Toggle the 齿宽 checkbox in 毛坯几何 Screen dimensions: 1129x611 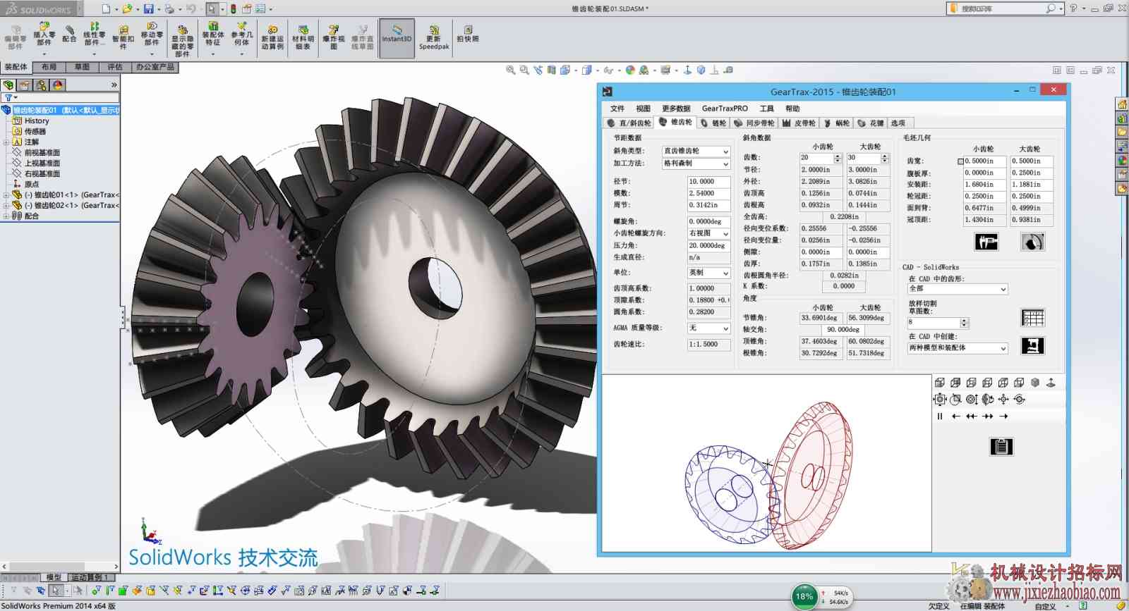tap(960, 161)
